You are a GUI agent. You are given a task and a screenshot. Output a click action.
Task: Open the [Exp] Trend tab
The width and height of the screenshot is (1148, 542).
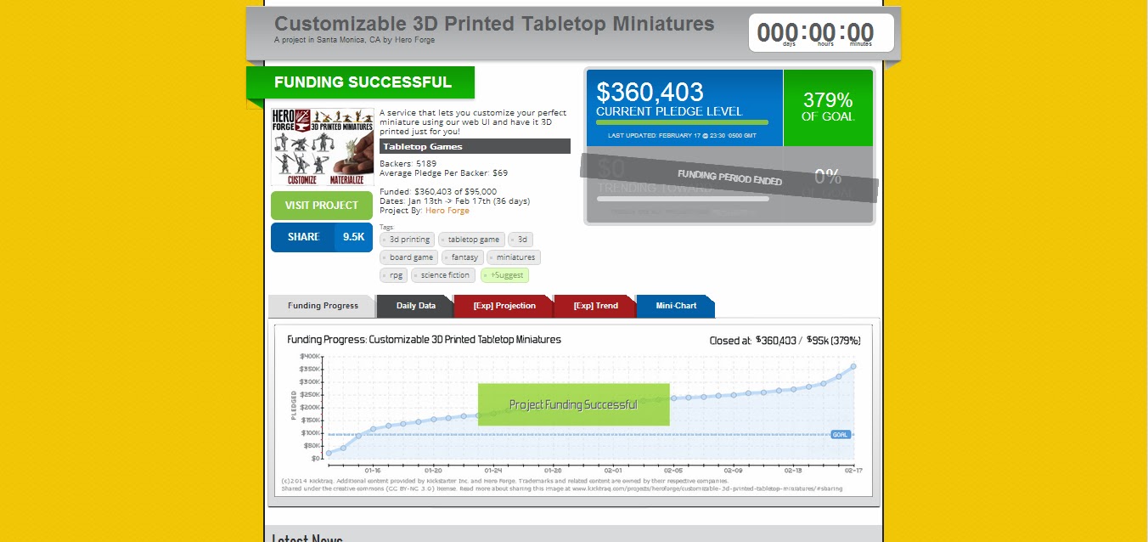click(594, 306)
